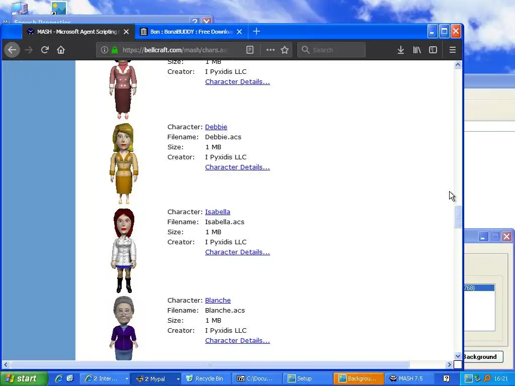Screen dimensions: 515x386
Task: Click the Background button in the rear dialog
Action: click(483, 357)
